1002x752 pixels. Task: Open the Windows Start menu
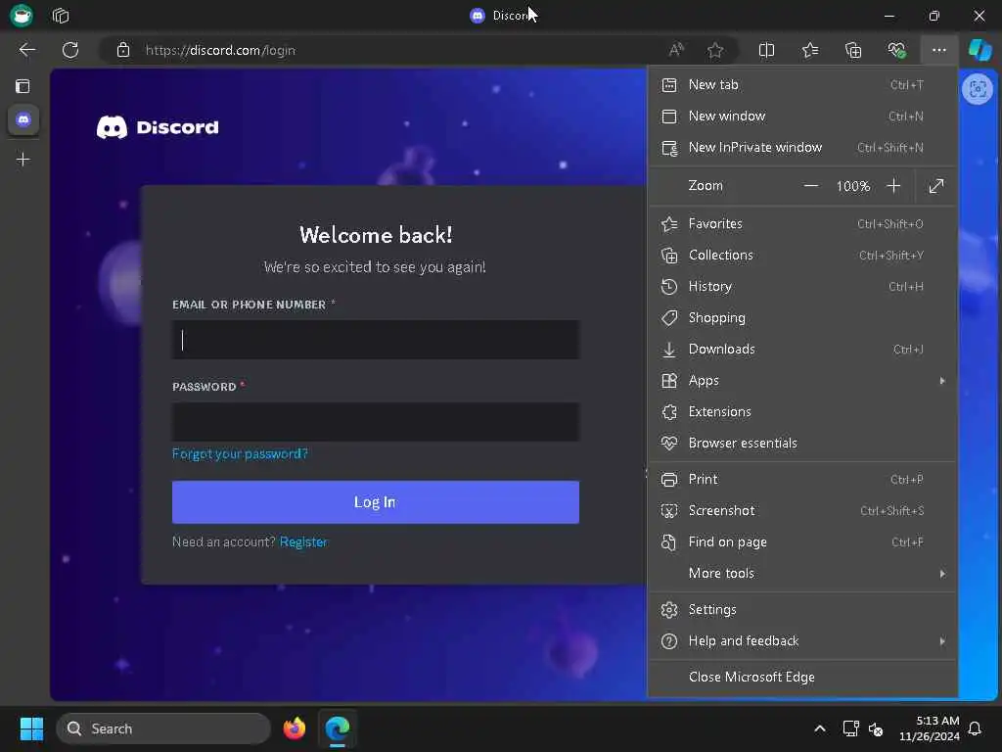[x=31, y=728]
